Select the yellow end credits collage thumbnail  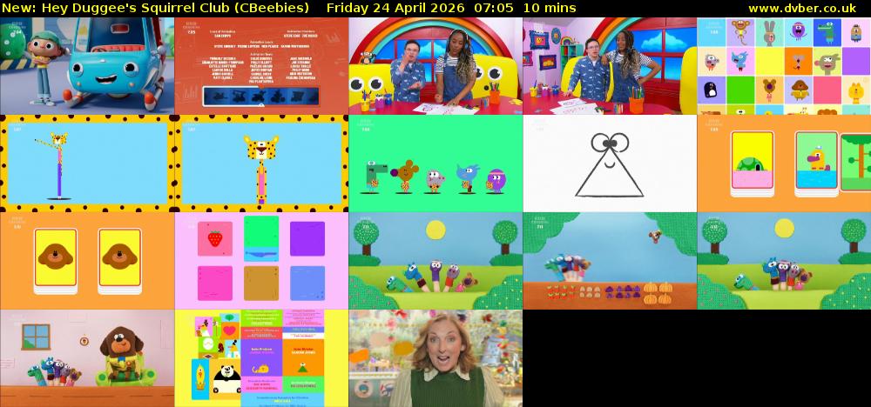coord(261,358)
